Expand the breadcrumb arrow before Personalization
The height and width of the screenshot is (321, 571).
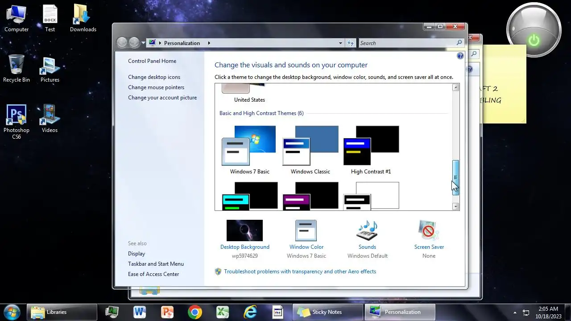coord(160,43)
